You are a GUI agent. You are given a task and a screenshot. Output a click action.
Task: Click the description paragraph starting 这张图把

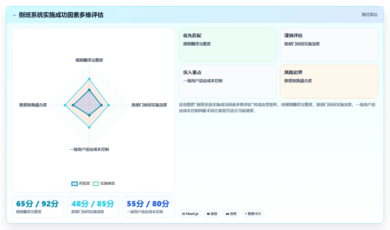[x=278, y=108]
